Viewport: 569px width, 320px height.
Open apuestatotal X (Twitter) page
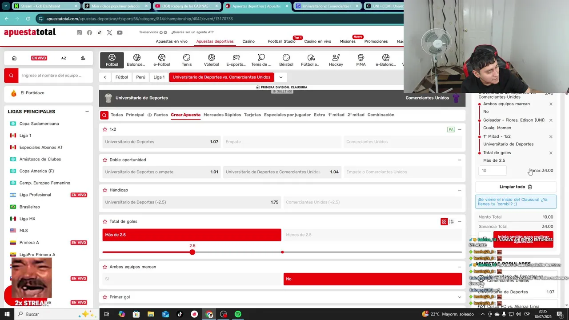pos(109,32)
